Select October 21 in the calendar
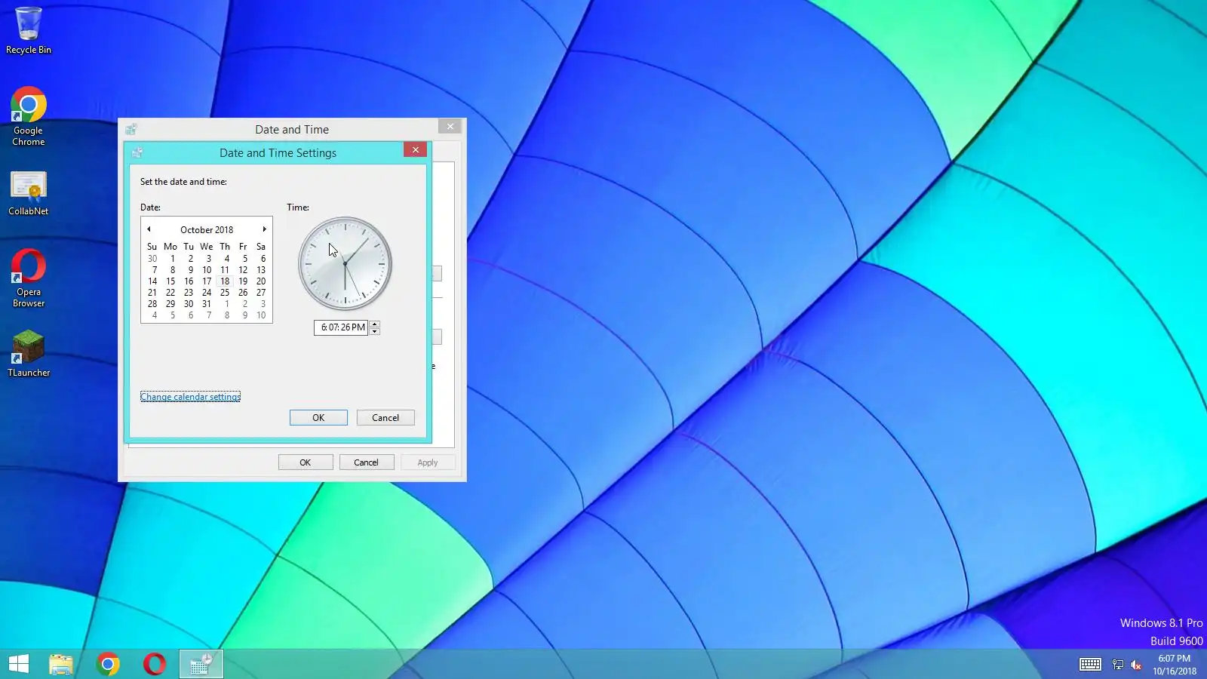 152,293
